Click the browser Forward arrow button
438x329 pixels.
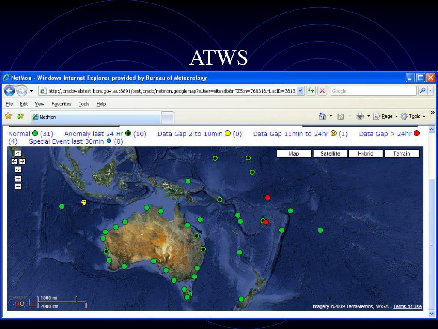point(22,91)
